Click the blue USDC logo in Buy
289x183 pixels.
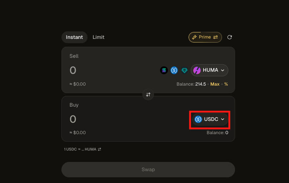[x=198, y=119]
